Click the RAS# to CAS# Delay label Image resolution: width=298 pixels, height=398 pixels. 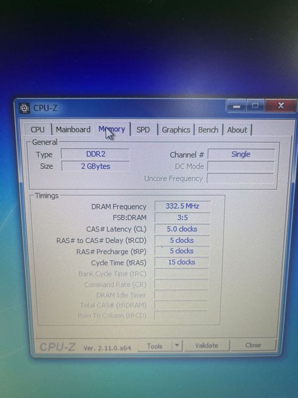101,240
